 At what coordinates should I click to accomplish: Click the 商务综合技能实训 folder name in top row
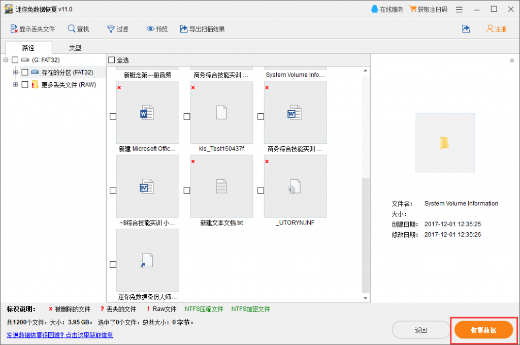(x=221, y=75)
